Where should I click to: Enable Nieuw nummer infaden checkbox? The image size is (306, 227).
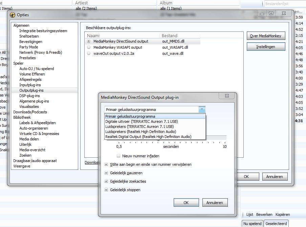(118, 156)
